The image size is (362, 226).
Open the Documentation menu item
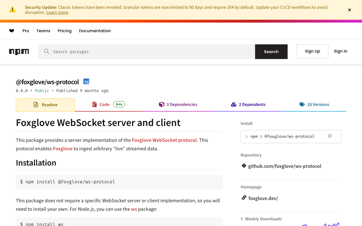click(x=95, y=31)
